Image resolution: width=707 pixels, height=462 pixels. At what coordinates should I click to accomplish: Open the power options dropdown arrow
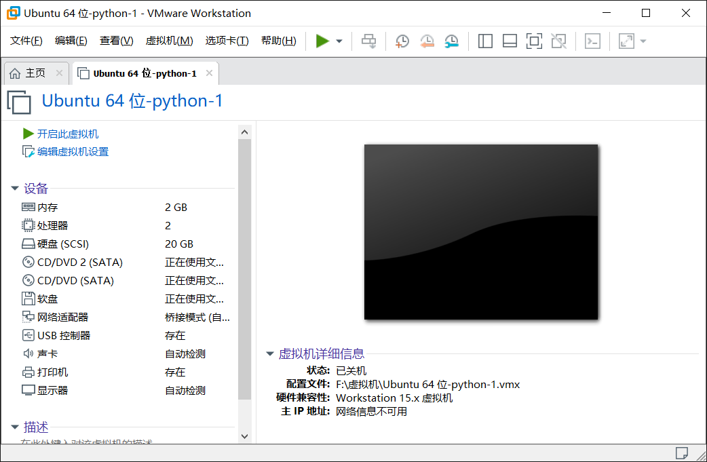tap(339, 41)
